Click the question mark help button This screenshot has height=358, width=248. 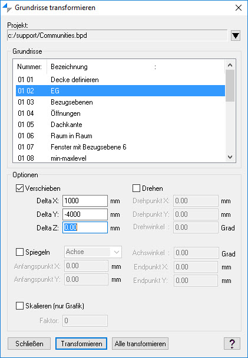coord(232,343)
